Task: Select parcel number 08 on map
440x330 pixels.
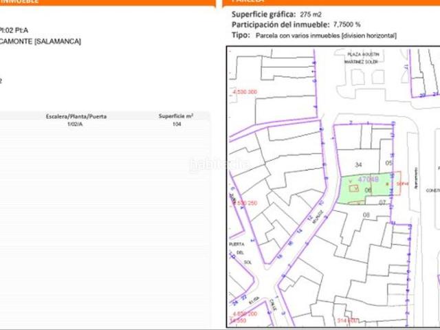Action: pos(366,215)
